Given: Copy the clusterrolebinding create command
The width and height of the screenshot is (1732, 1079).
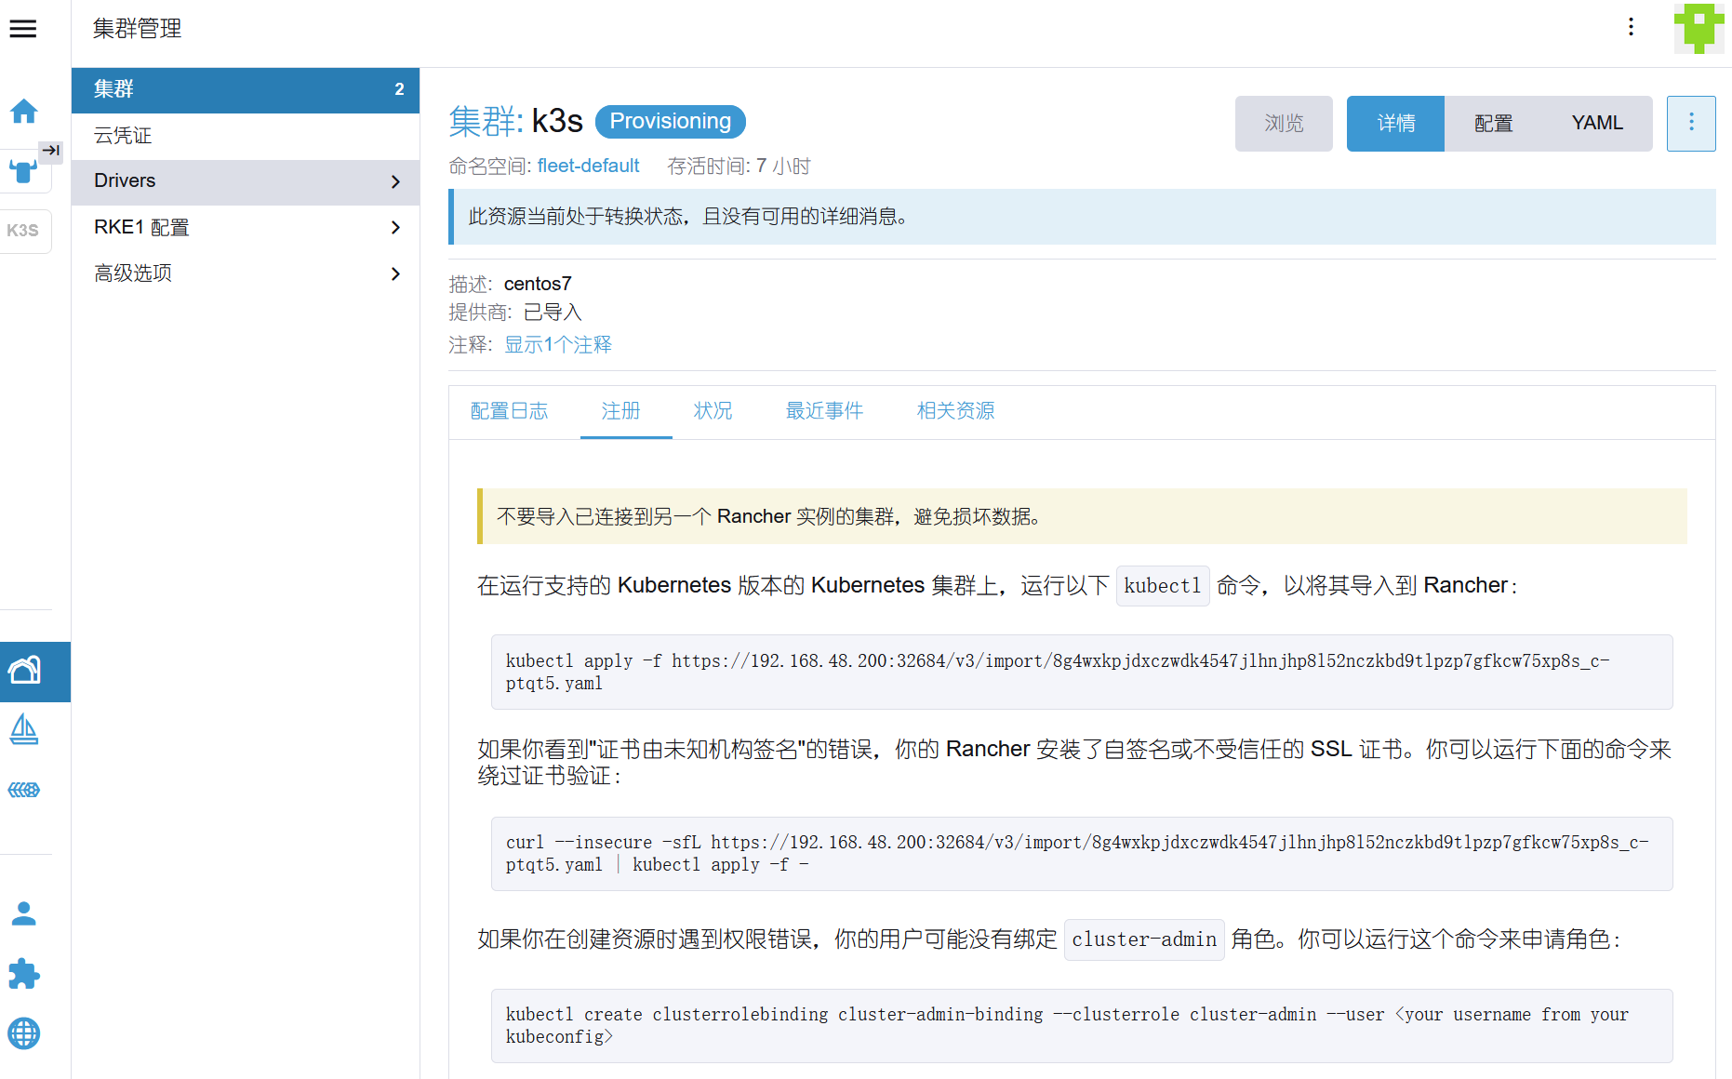Looking at the screenshot, I should tap(1082, 1026).
